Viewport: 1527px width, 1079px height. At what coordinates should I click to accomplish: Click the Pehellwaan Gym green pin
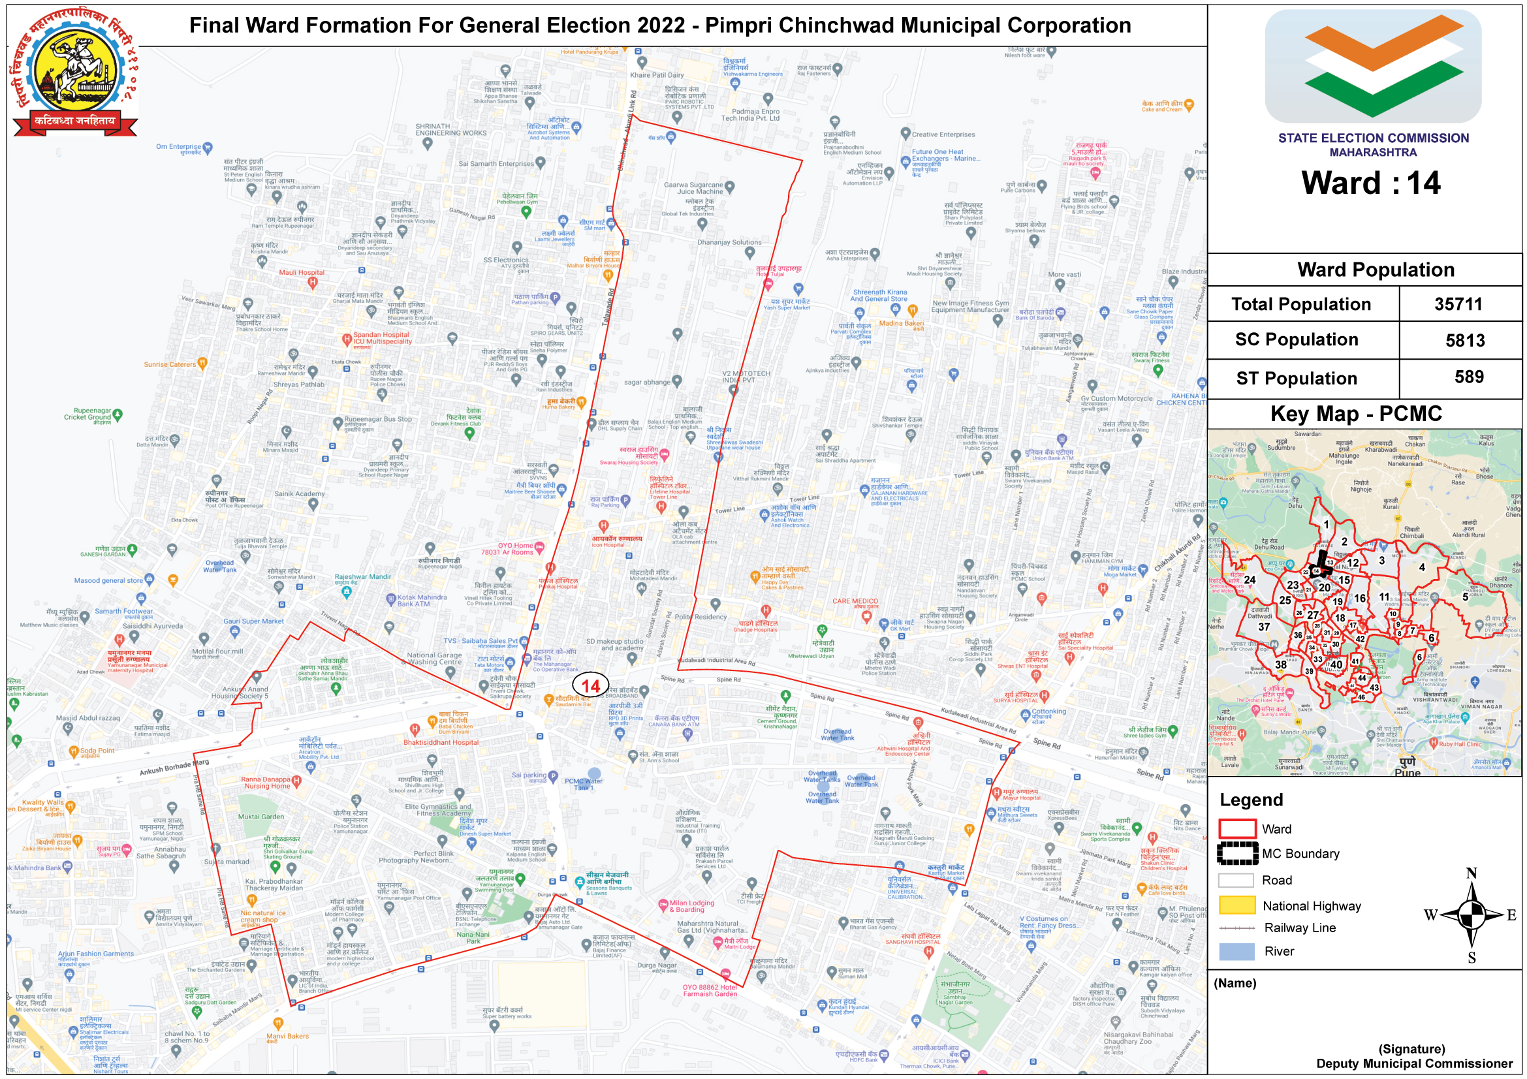(526, 212)
